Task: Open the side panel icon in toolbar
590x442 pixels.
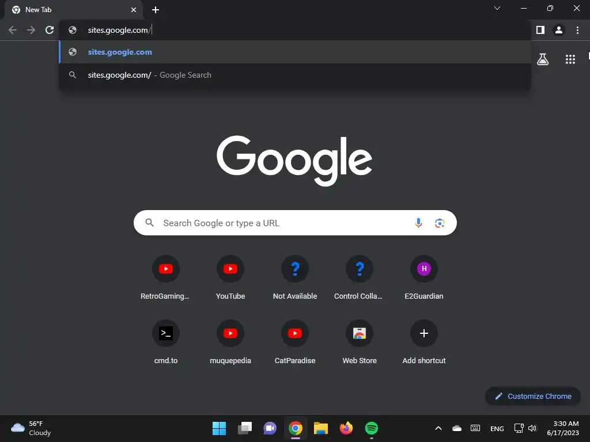Action: pos(540,30)
